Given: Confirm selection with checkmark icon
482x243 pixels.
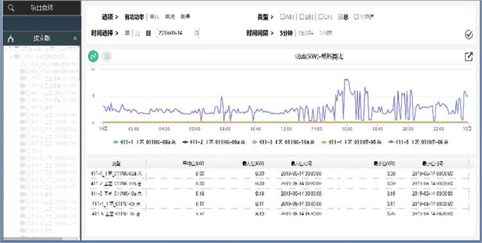Looking at the screenshot, I should tap(469, 35).
